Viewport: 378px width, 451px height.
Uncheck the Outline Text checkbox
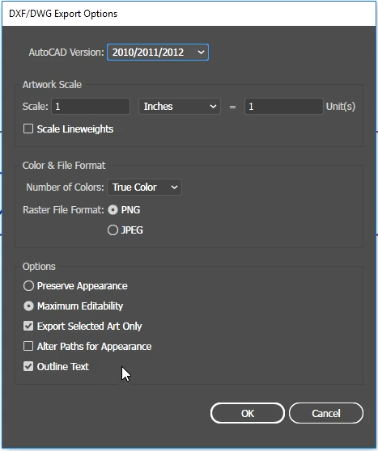(28, 366)
